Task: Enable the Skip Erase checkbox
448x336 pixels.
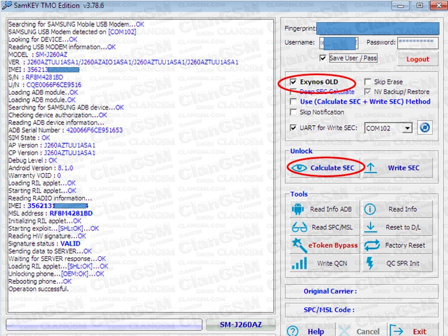Action: (x=367, y=82)
